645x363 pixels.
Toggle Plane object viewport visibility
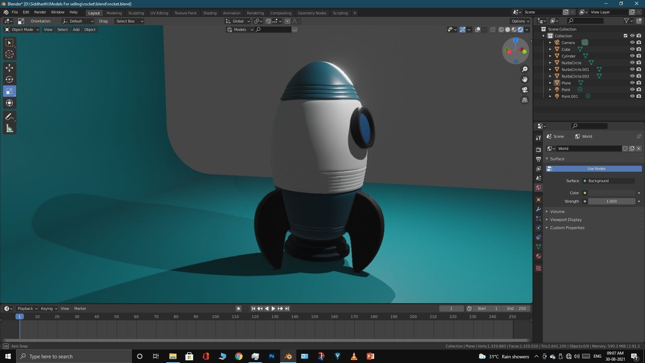632,83
